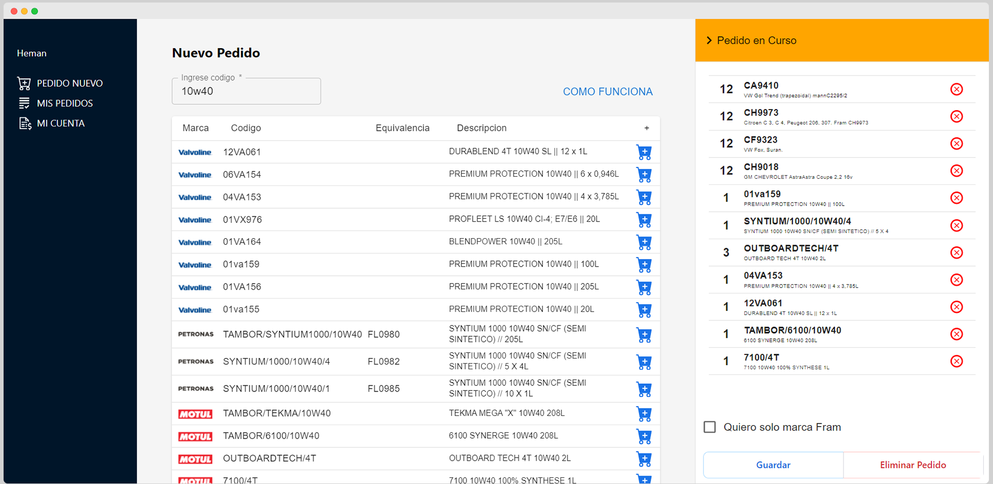
Task: Click Valvoline logo in 12VA061 row
Action: pyautogui.click(x=195, y=152)
